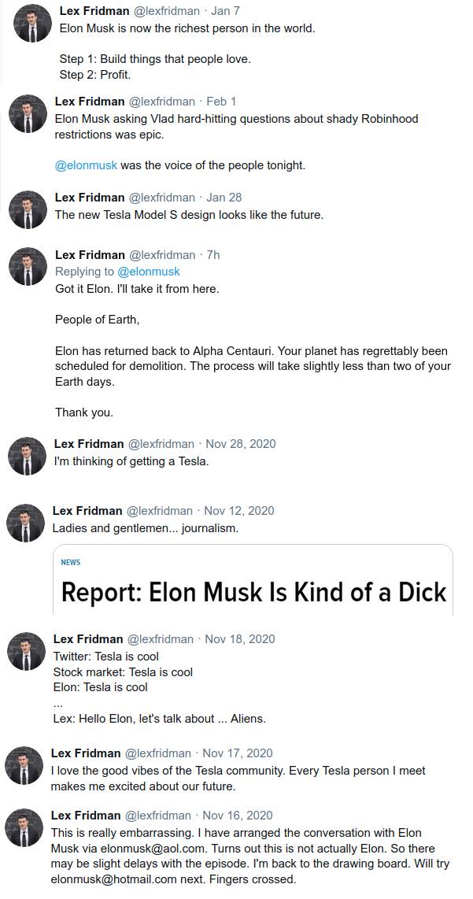Click the avatar next to the 7h reply

(28, 267)
